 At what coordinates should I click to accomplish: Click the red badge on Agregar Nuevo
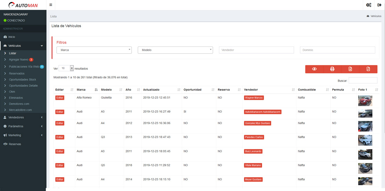31,60
